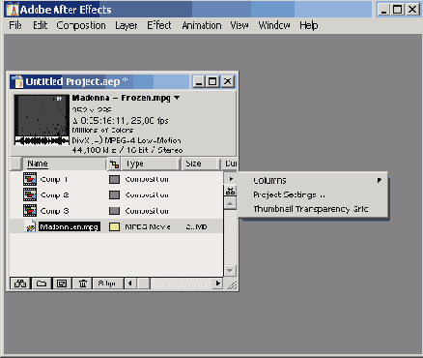Open the Effect menu
Screen dimensions: 423x358
(158, 25)
